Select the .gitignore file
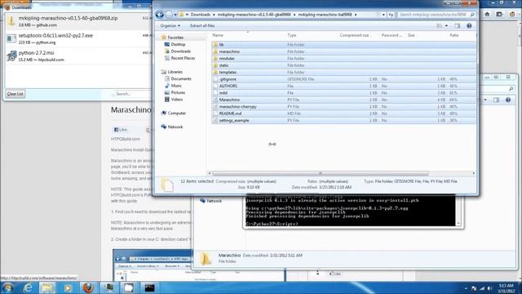The image size is (522, 294). [343, 79]
